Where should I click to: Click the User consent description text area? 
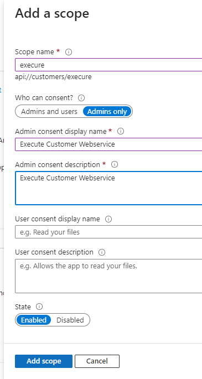pyautogui.click(x=108, y=276)
